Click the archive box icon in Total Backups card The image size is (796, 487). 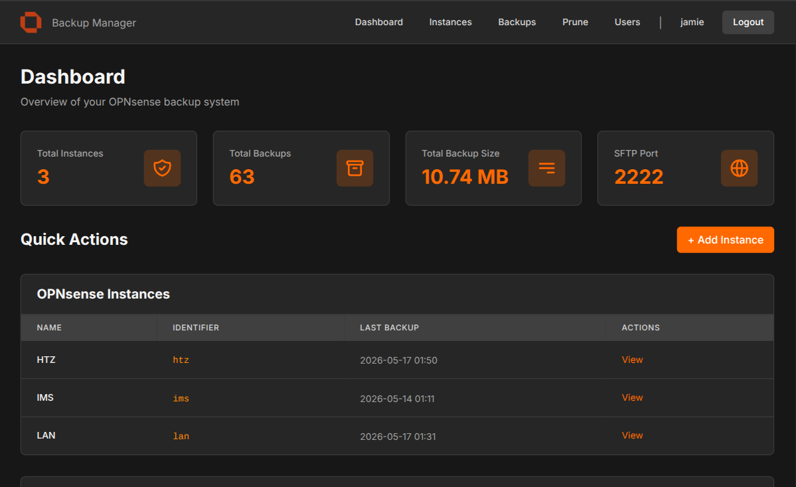pyautogui.click(x=355, y=168)
